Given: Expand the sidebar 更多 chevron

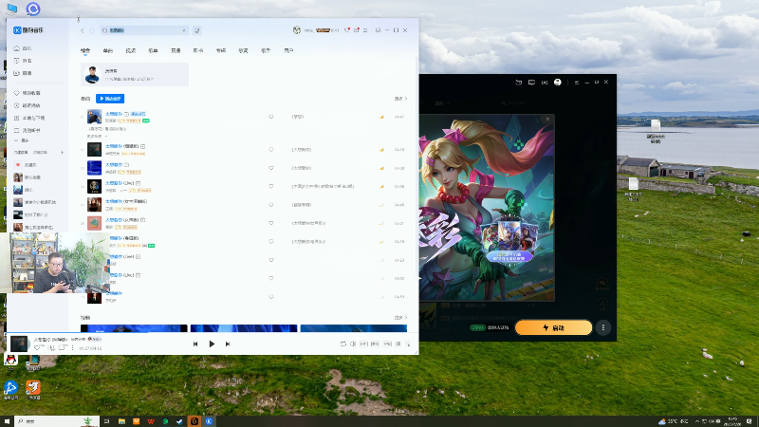Looking at the screenshot, I should (21, 140).
